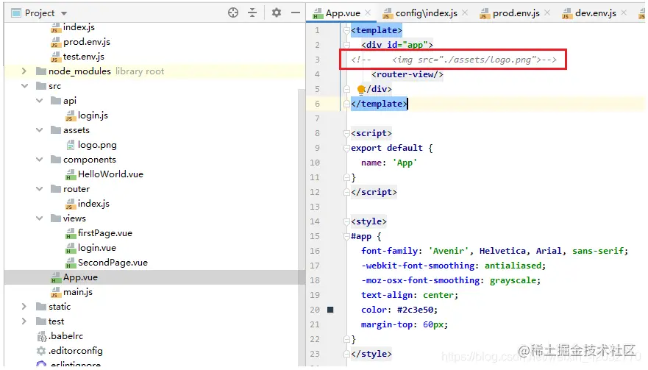Collapse the views folder
The image size is (648, 370).
coord(39,218)
